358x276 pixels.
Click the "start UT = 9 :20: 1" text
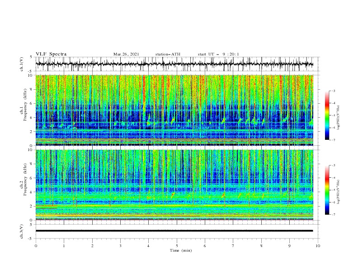(218, 54)
